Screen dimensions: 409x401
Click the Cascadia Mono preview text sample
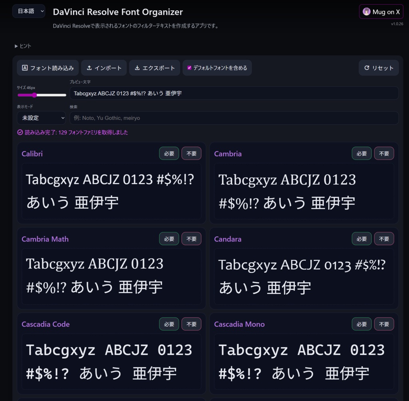(x=304, y=361)
